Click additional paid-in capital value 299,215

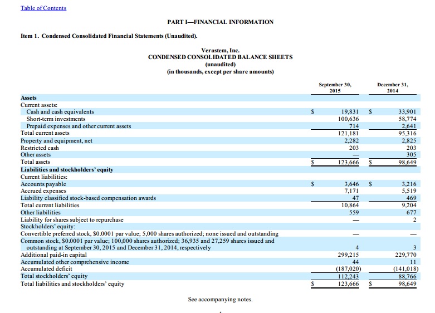[x=349, y=255]
